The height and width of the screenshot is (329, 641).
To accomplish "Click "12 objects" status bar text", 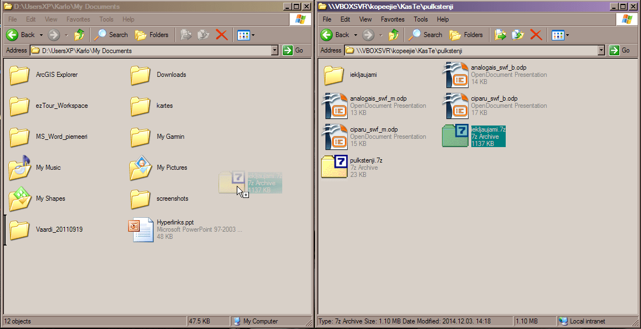I will tap(17, 321).
